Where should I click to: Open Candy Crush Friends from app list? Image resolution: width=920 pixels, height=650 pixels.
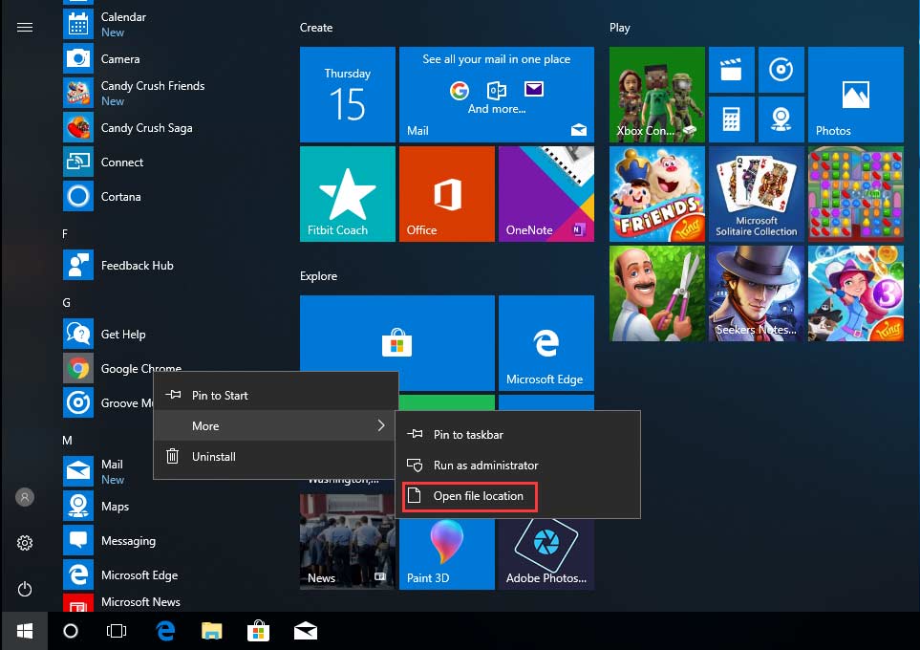tap(153, 93)
